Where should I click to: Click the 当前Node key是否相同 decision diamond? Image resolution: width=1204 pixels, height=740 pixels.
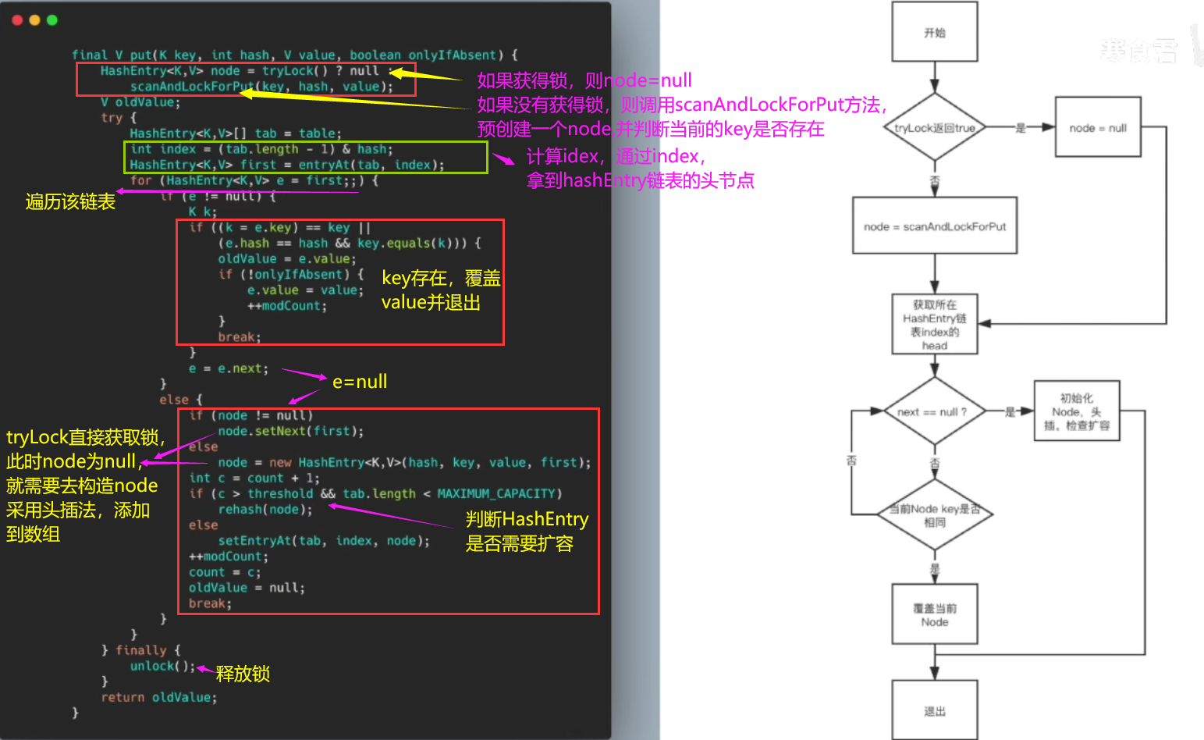point(935,514)
